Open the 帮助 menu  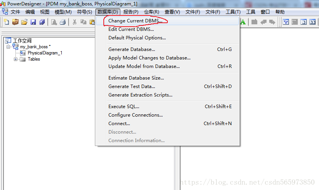tap(280, 12)
